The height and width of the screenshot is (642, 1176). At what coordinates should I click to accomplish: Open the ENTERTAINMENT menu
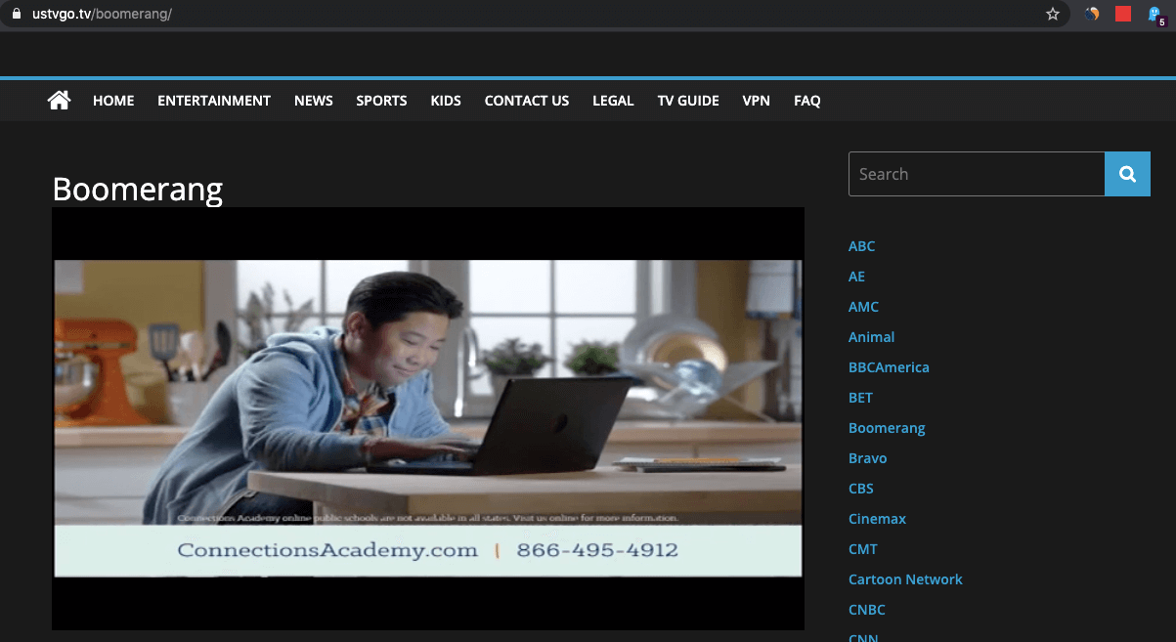click(214, 101)
